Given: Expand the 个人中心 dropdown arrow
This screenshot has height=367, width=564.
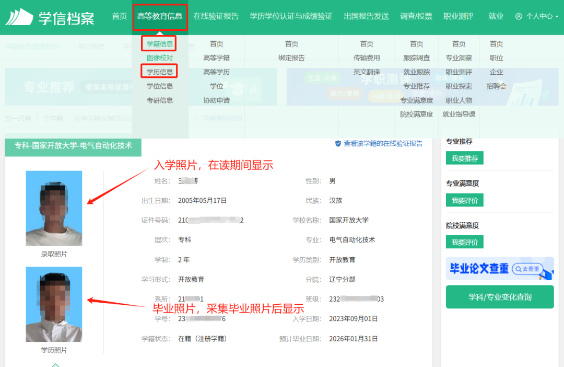Looking at the screenshot, I should [x=557, y=17].
